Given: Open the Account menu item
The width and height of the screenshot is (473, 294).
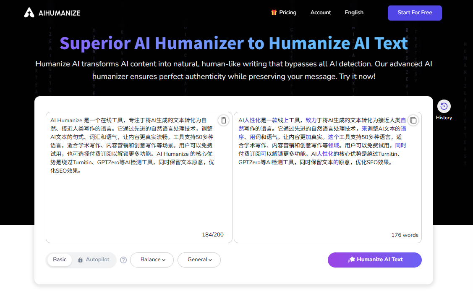Looking at the screenshot, I should pyautogui.click(x=320, y=12).
